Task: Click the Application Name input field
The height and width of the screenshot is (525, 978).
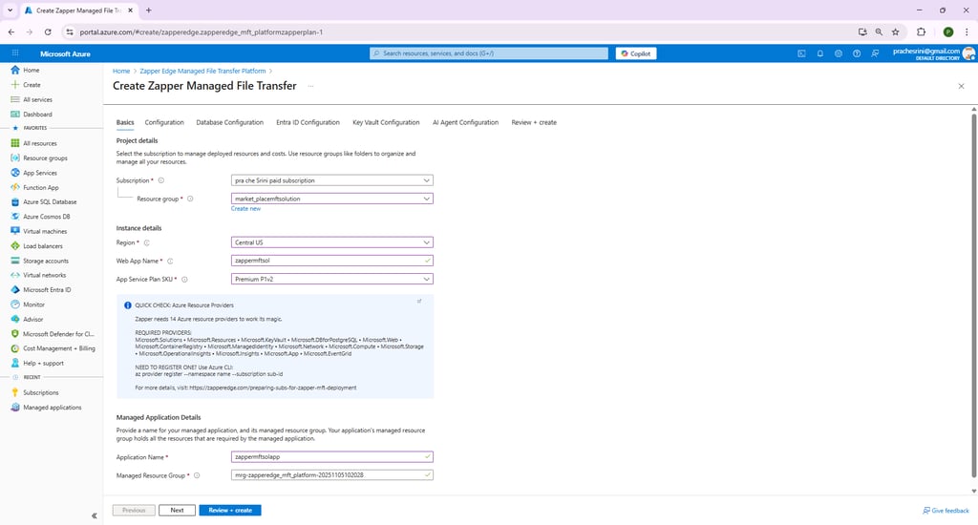Action: [331, 457]
